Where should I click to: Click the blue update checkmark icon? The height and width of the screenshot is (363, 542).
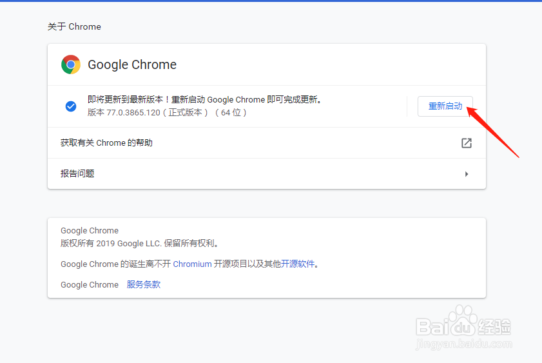pyautogui.click(x=71, y=106)
